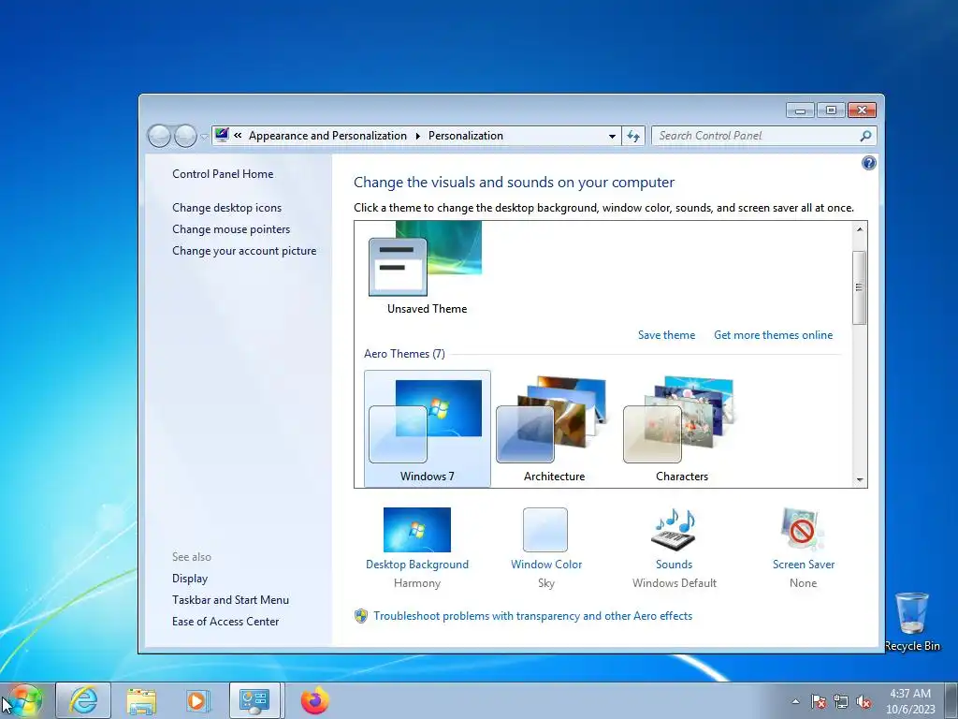Open the Window Color swatch icon
Screen dimensions: 958x719
tap(545, 530)
